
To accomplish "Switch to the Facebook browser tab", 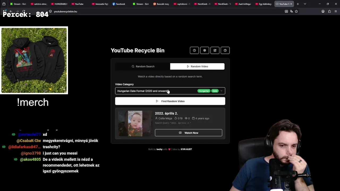I will pyautogui.click(x=120, y=4).
